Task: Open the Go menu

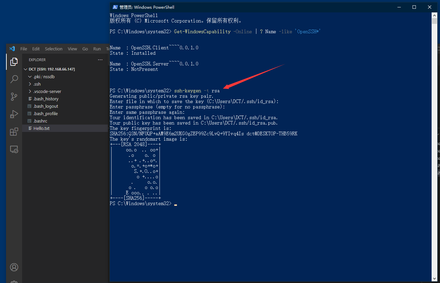Action: 85,49
